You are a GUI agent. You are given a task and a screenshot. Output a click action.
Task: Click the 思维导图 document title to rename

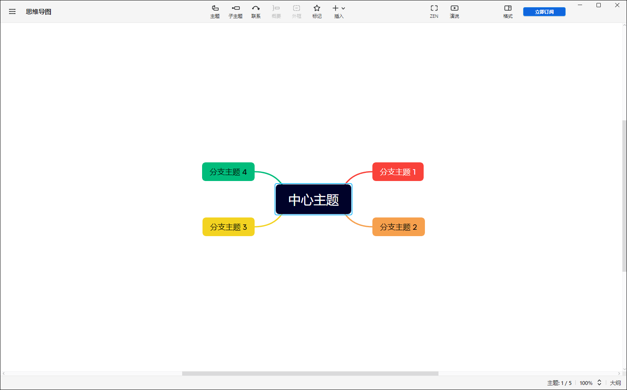pyautogui.click(x=39, y=11)
